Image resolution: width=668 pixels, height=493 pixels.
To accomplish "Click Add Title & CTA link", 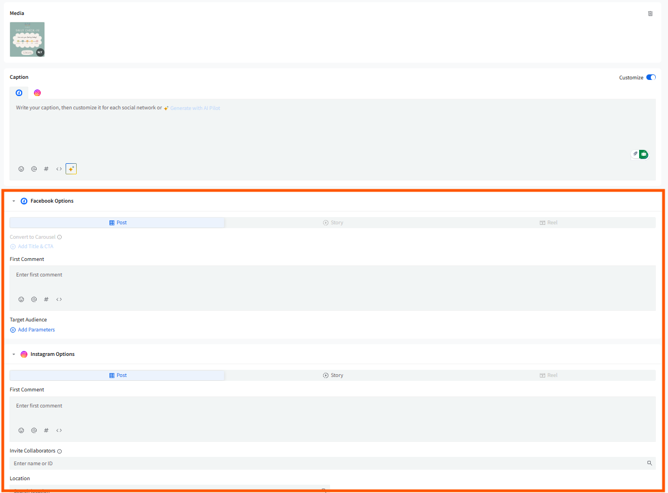I will (x=32, y=247).
